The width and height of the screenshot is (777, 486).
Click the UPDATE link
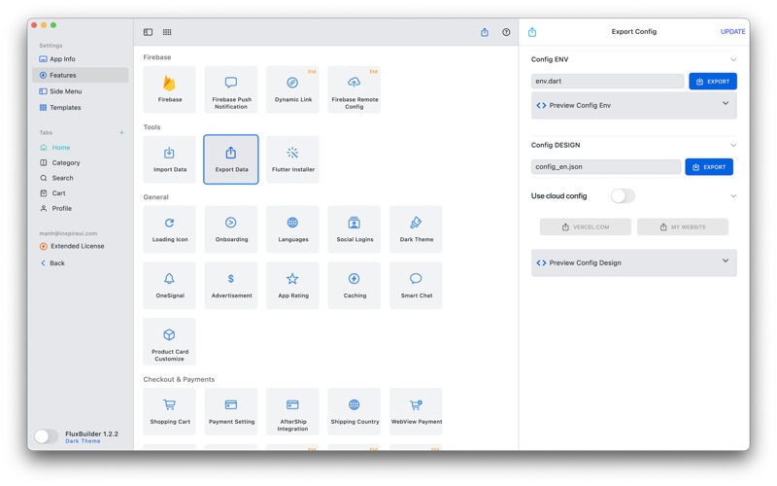point(732,32)
